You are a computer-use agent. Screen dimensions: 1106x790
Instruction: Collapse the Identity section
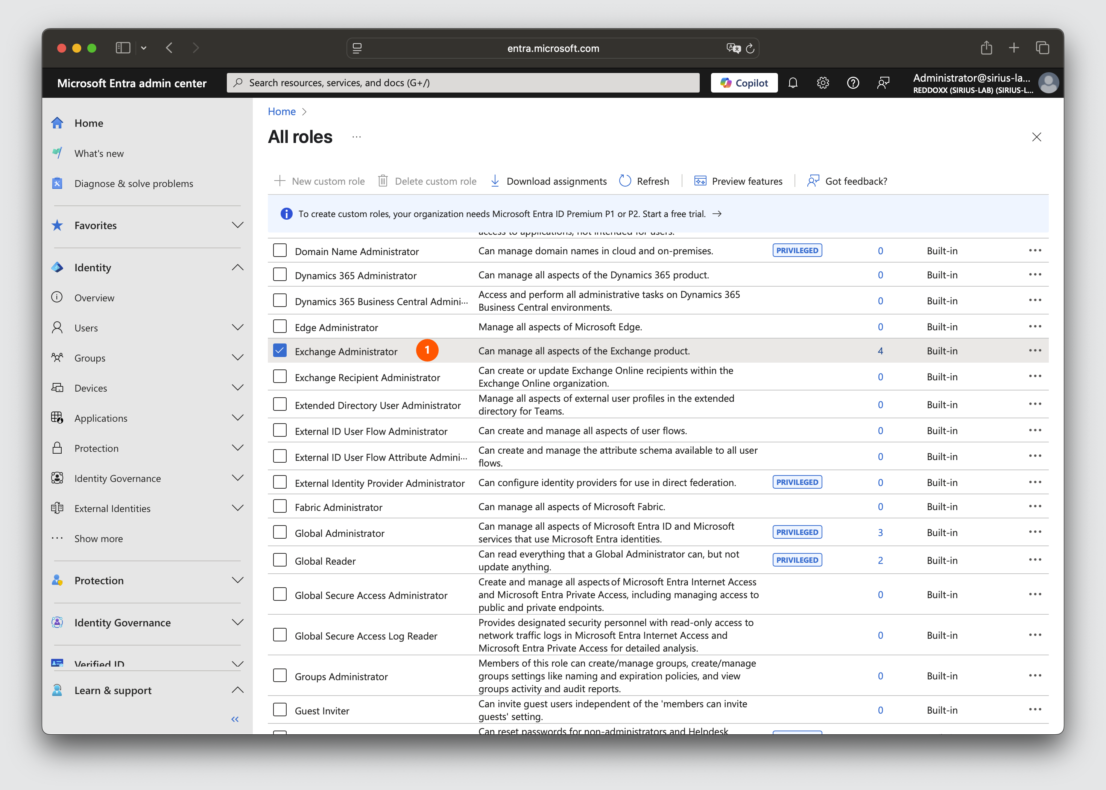click(237, 267)
